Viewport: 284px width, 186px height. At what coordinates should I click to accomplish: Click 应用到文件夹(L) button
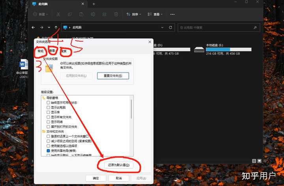[76, 76]
